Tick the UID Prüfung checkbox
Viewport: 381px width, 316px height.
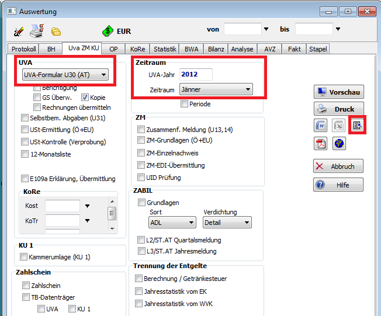[141, 177]
